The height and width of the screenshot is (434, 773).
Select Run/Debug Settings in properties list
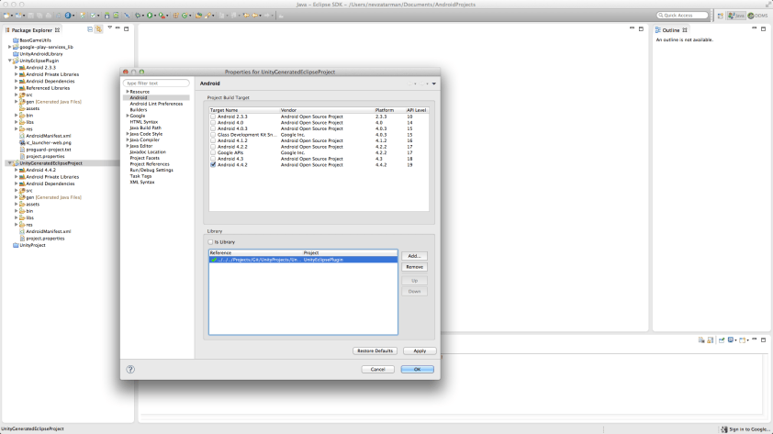[x=151, y=170]
